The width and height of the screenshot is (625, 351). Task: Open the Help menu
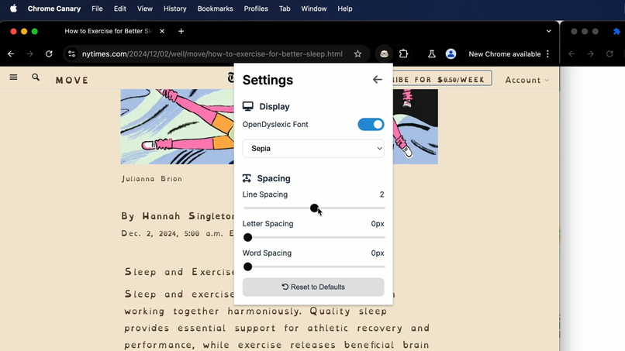[345, 9]
